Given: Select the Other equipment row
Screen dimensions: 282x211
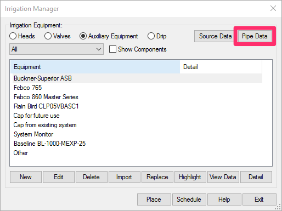Looking at the screenshot, I should (138, 153).
